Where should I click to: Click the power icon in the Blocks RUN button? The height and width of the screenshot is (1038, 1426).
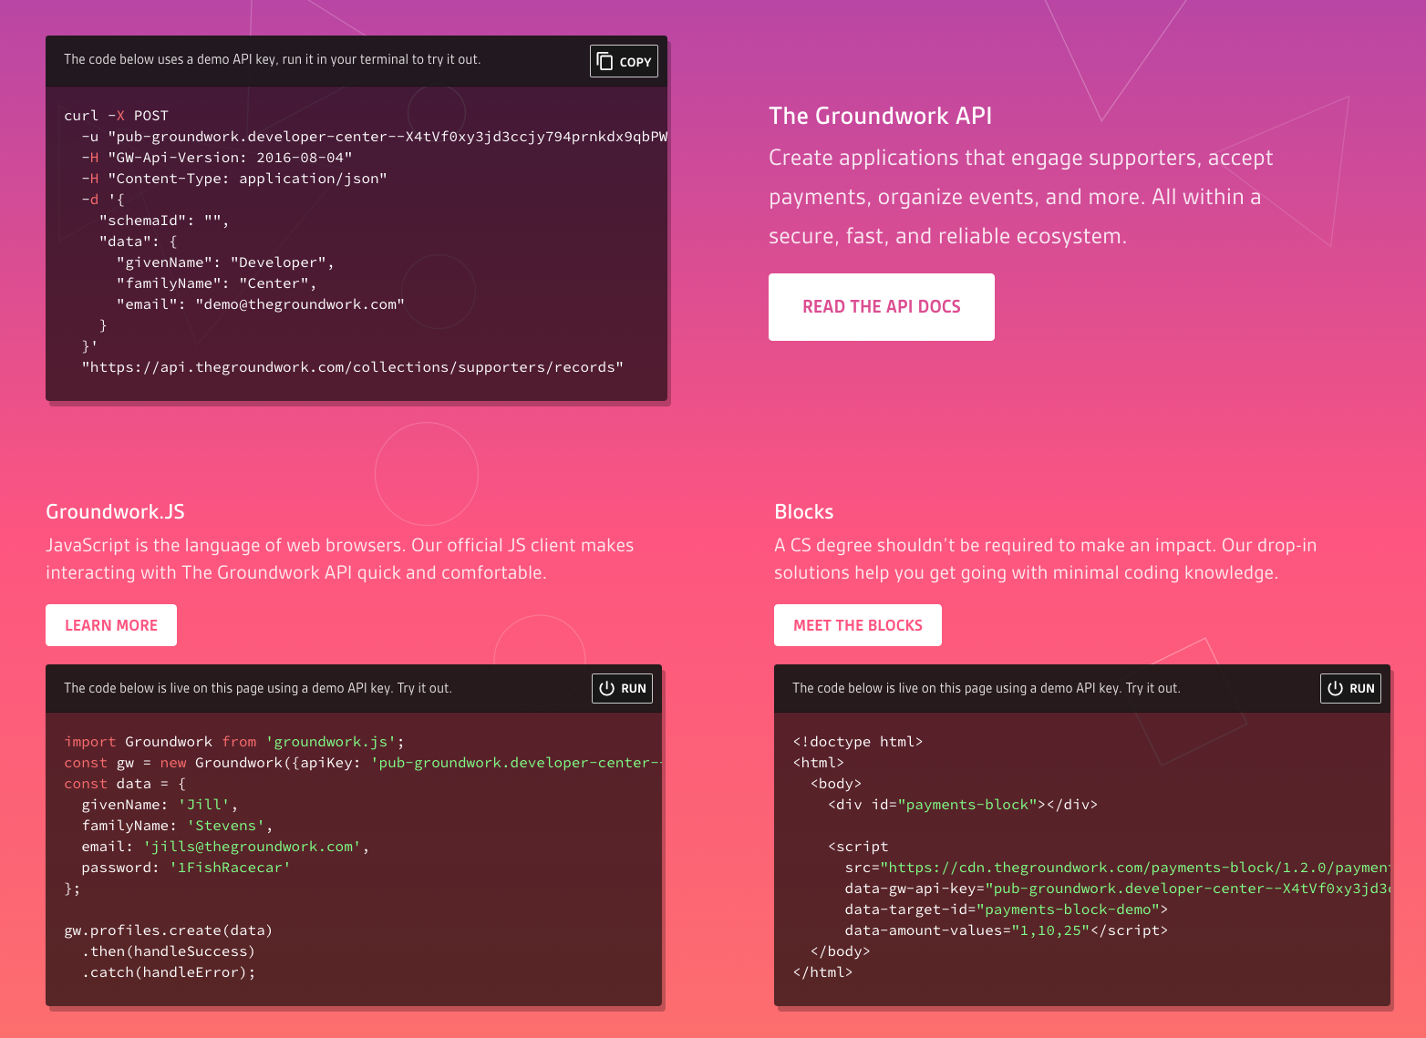[1335, 688]
